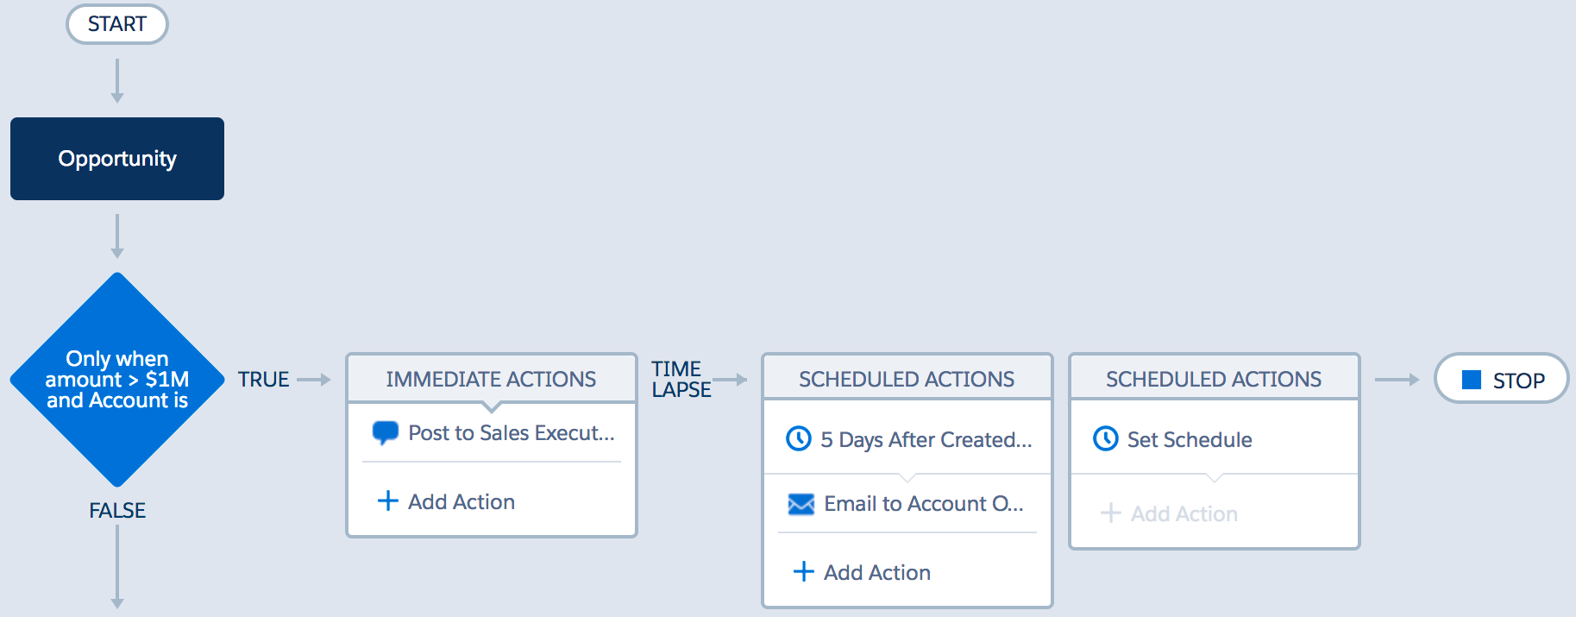The image size is (1576, 617).
Task: Click the Set Schedule link
Action: click(x=1189, y=440)
